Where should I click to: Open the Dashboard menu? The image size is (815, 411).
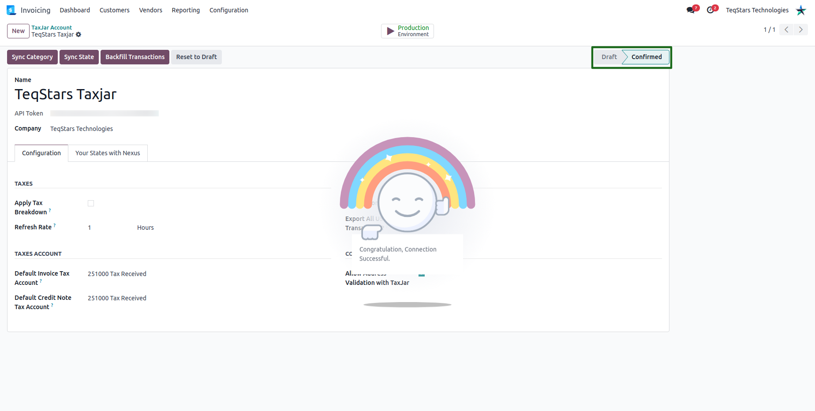point(75,10)
